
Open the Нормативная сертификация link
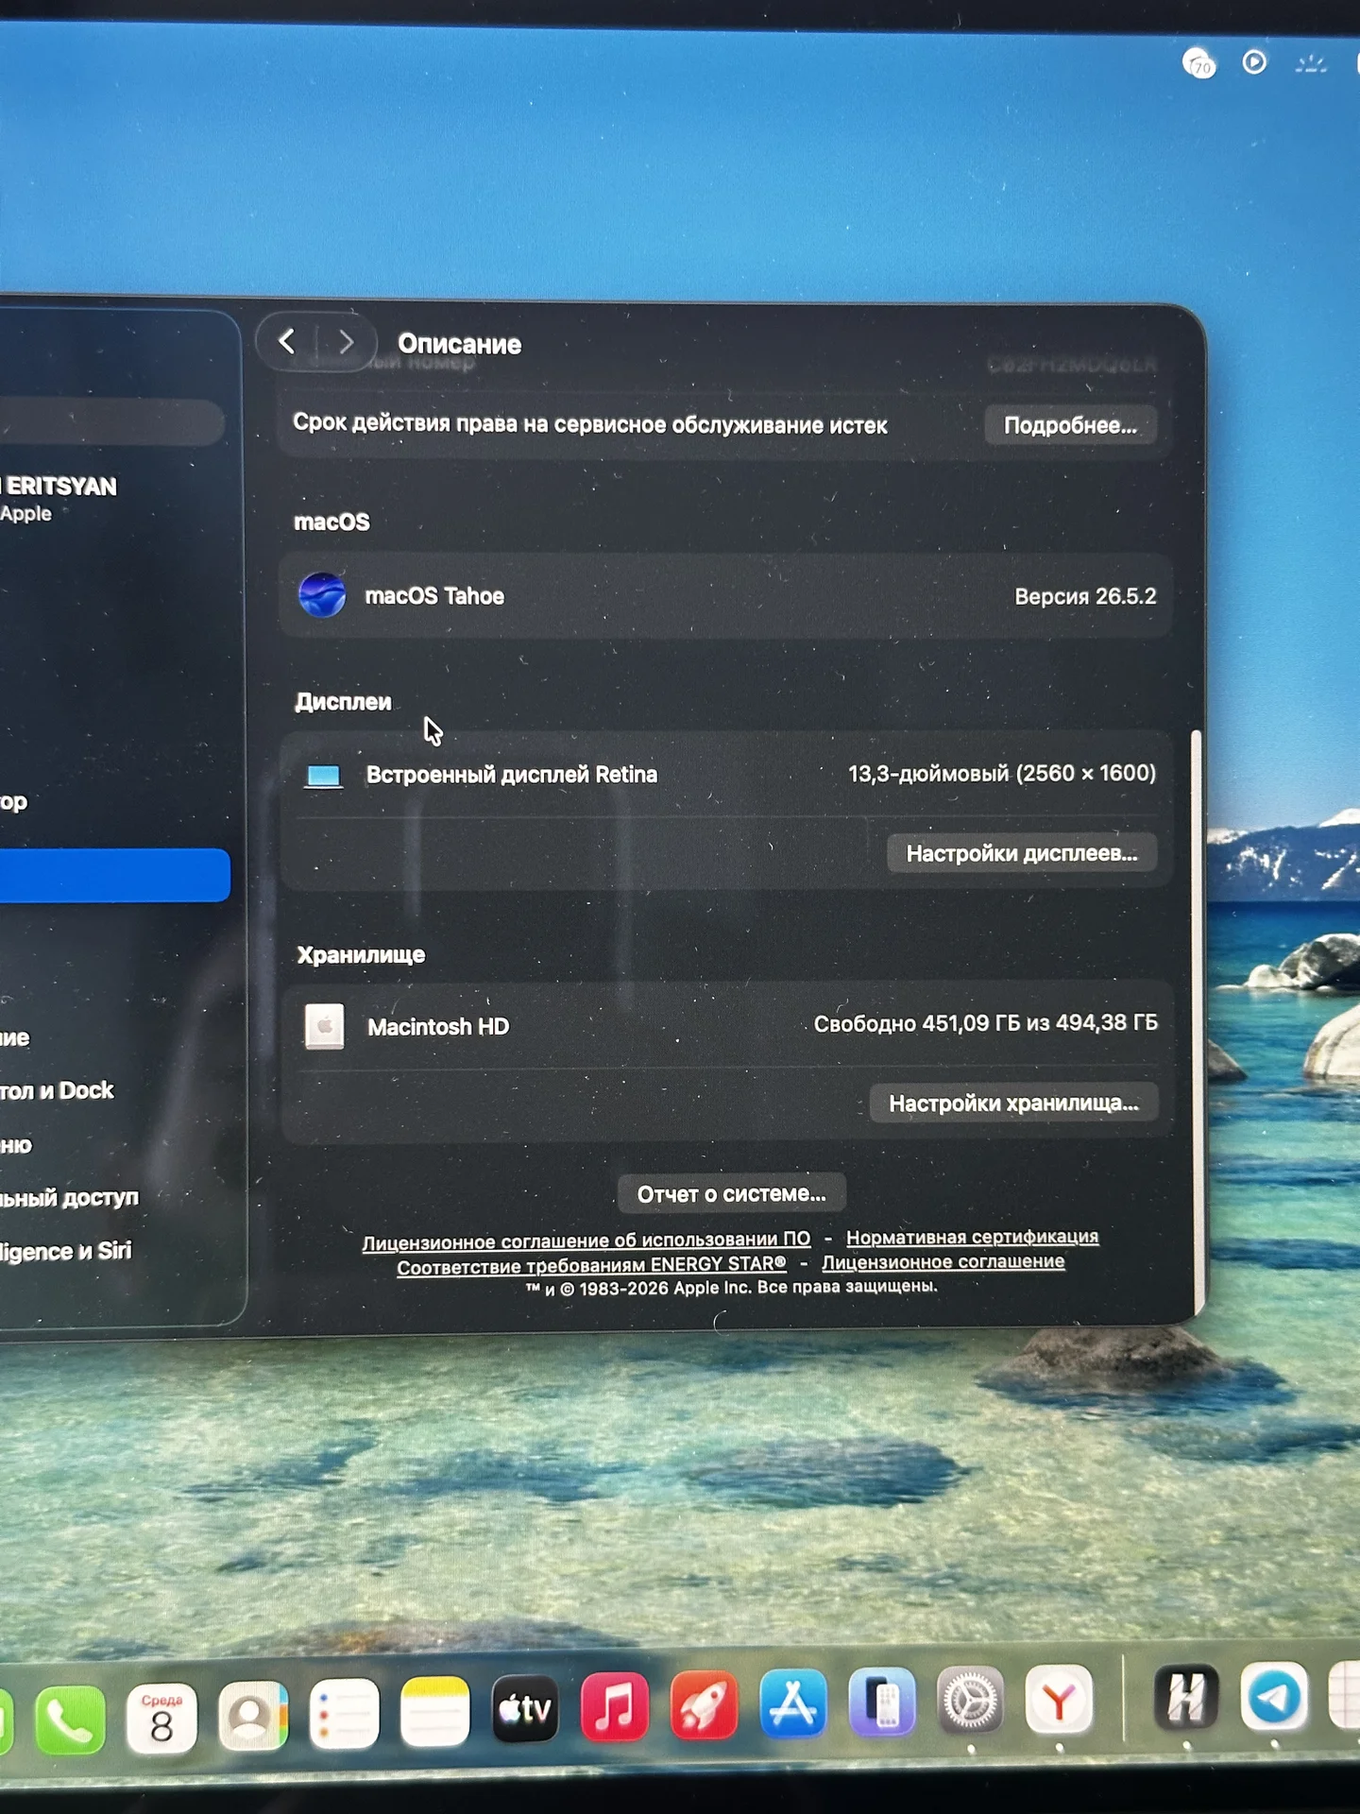pyautogui.click(x=973, y=1237)
